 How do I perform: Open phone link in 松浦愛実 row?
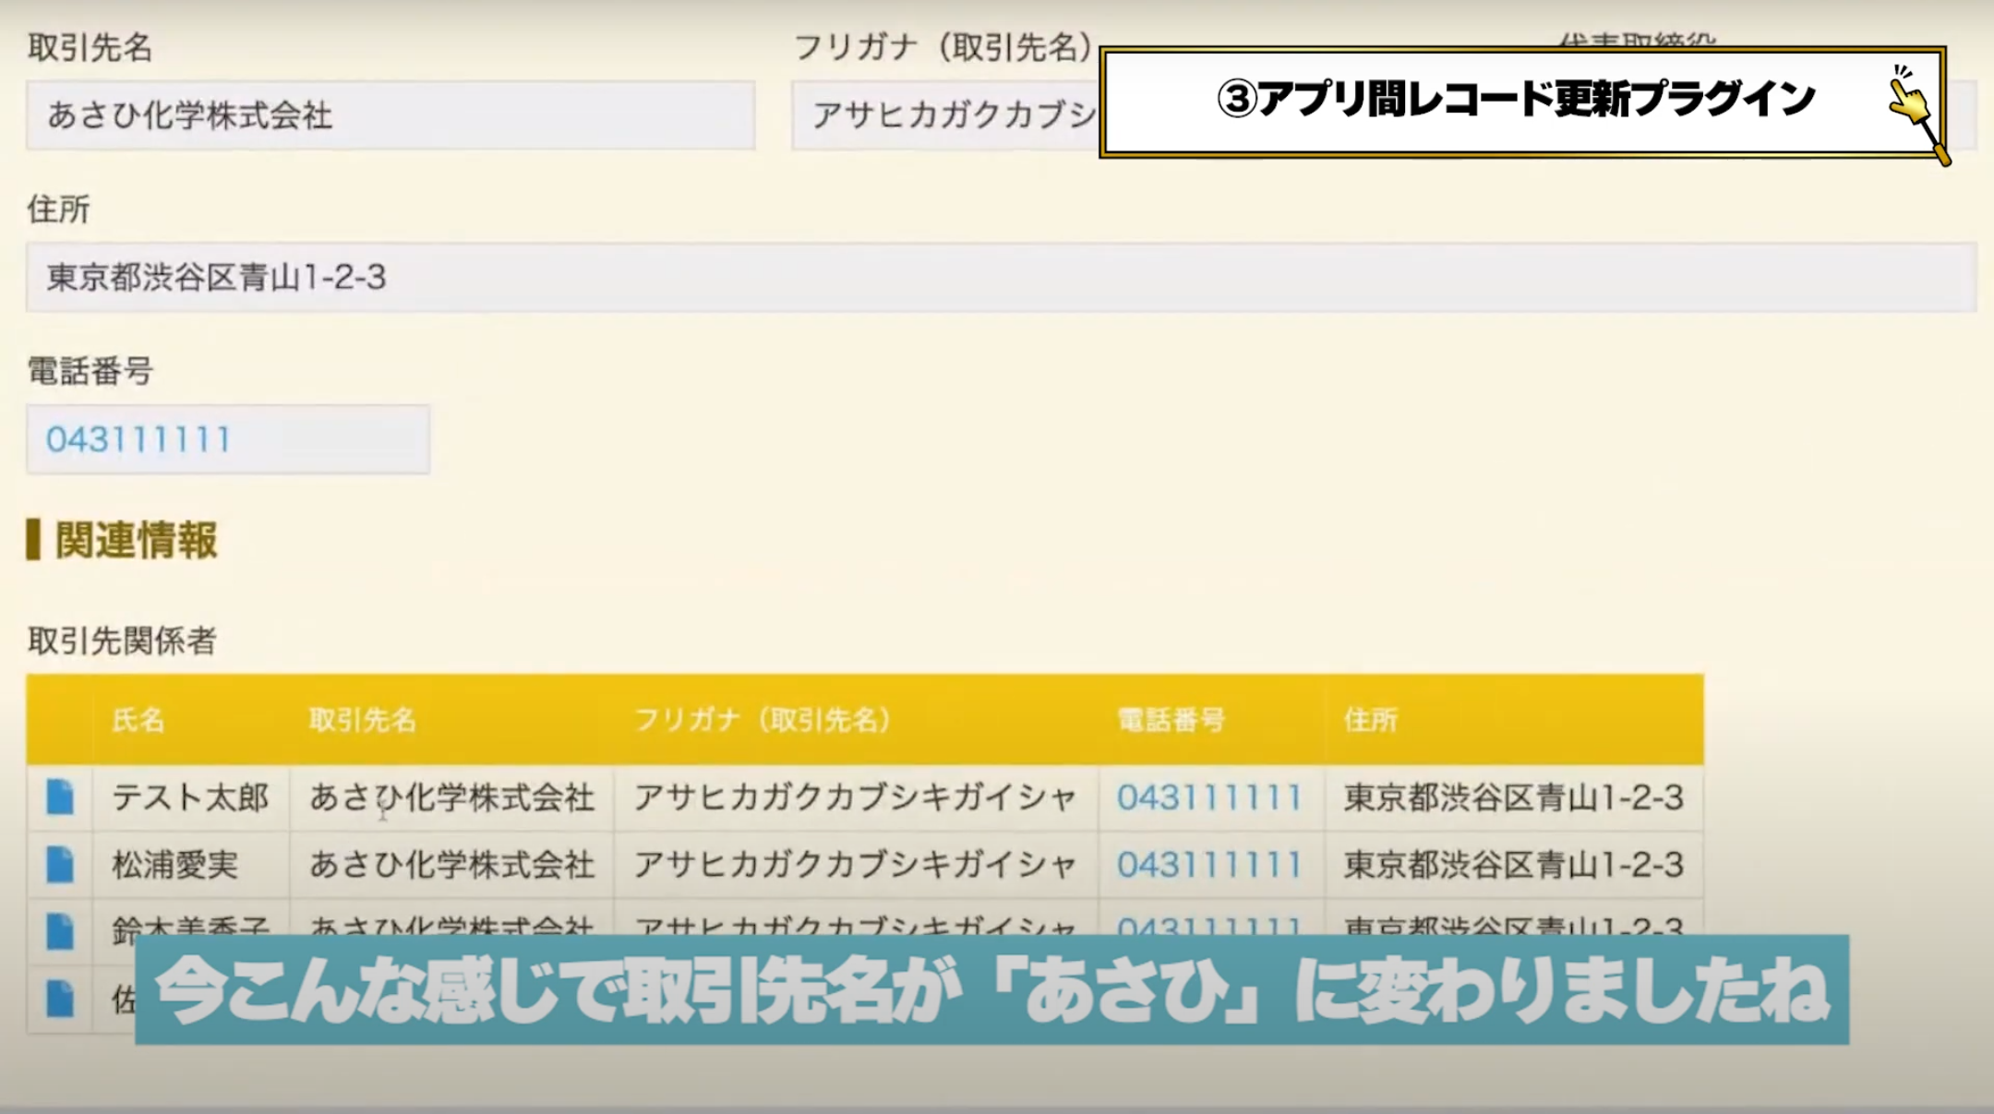click(1209, 865)
